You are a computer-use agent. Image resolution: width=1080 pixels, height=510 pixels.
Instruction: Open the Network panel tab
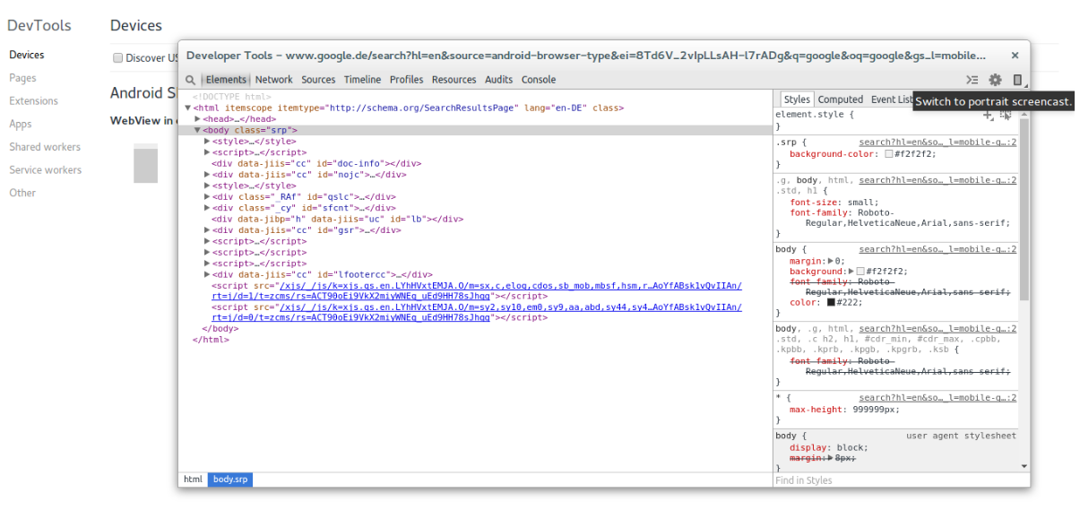pyautogui.click(x=274, y=80)
